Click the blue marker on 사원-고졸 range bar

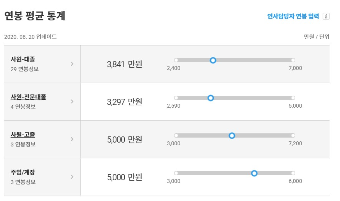[232, 136]
